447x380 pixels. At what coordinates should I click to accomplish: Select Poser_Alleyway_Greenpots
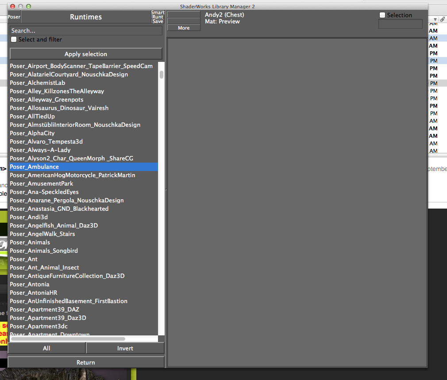(x=84, y=99)
